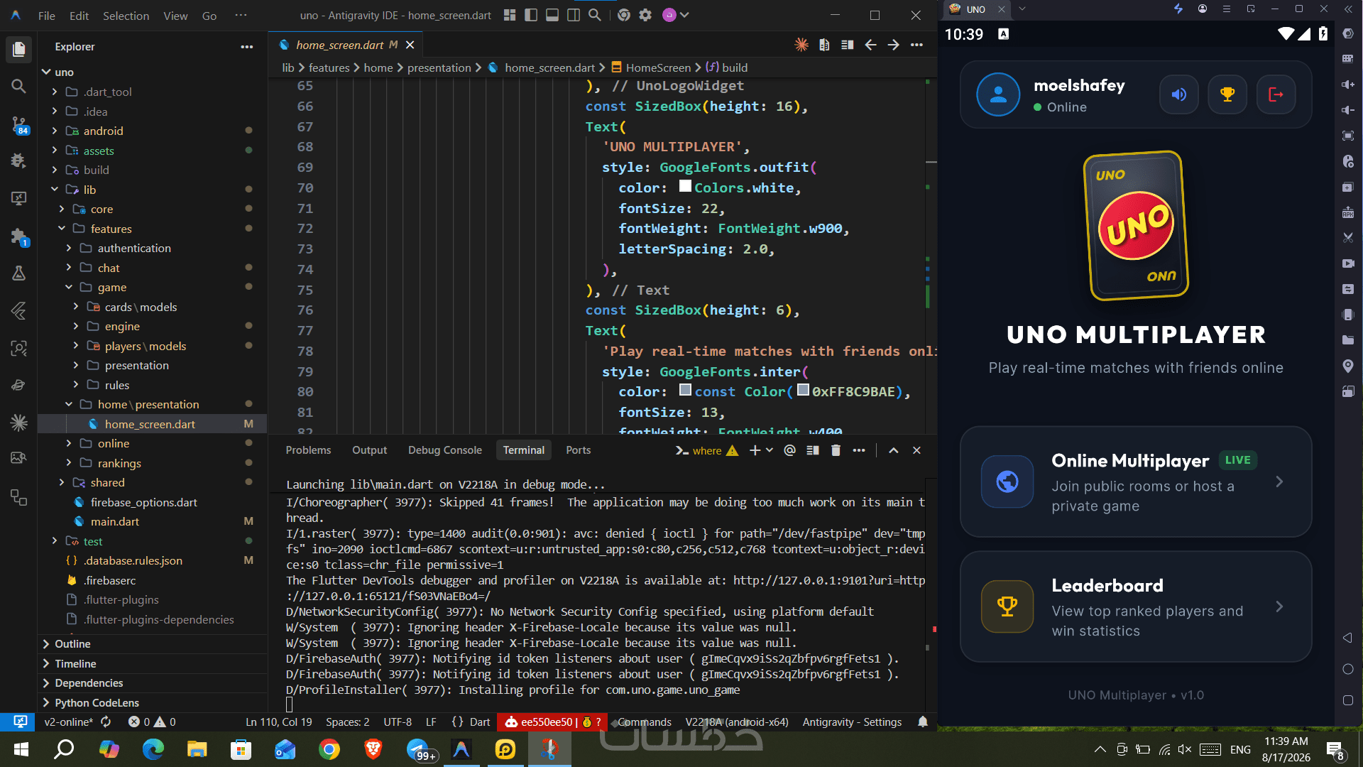Open editor More Actions ellipsis
This screenshot has width=1363, height=767.
pos(917,45)
